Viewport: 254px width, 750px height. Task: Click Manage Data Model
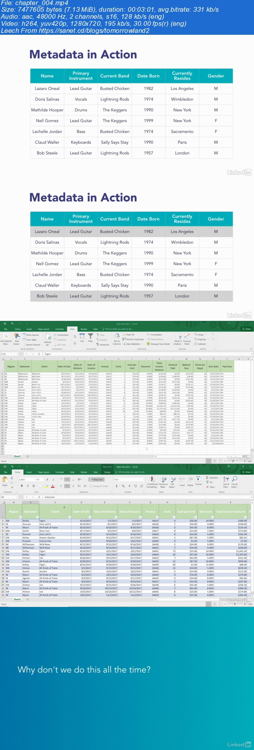159,344
